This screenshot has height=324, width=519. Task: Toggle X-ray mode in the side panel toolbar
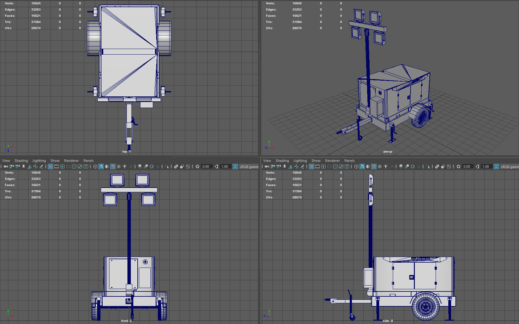click(437, 166)
